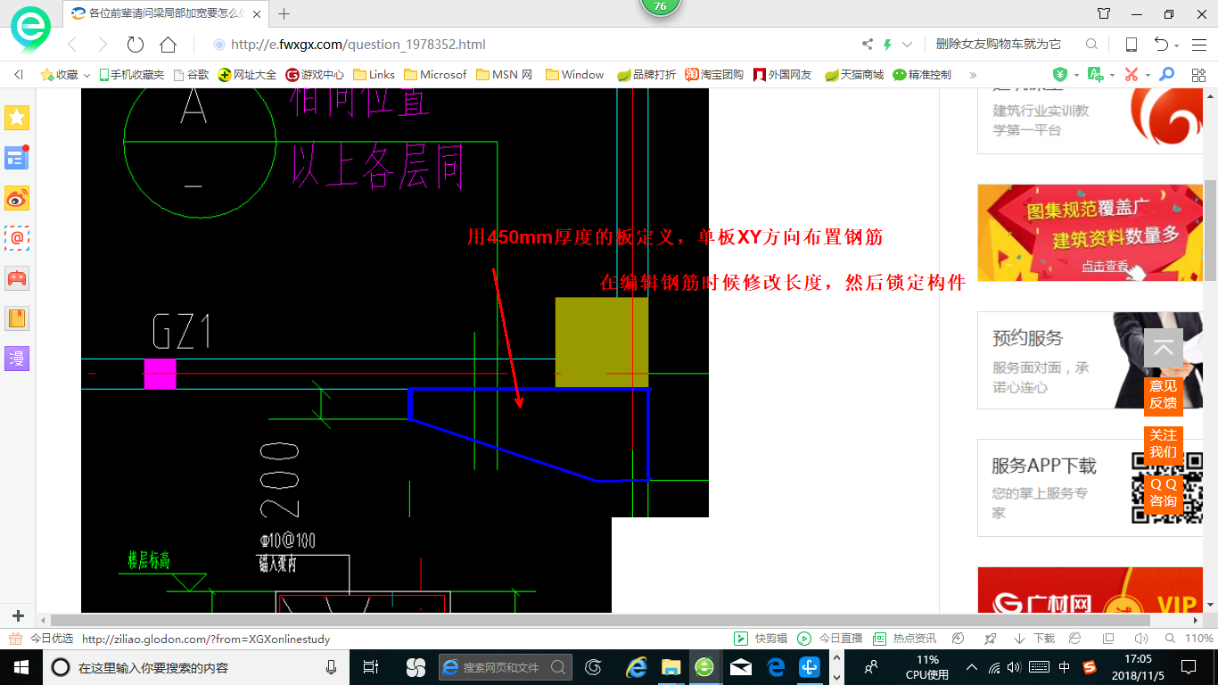Open 热点资讯 in the status bar
This screenshot has height=685, width=1218.
904,639
